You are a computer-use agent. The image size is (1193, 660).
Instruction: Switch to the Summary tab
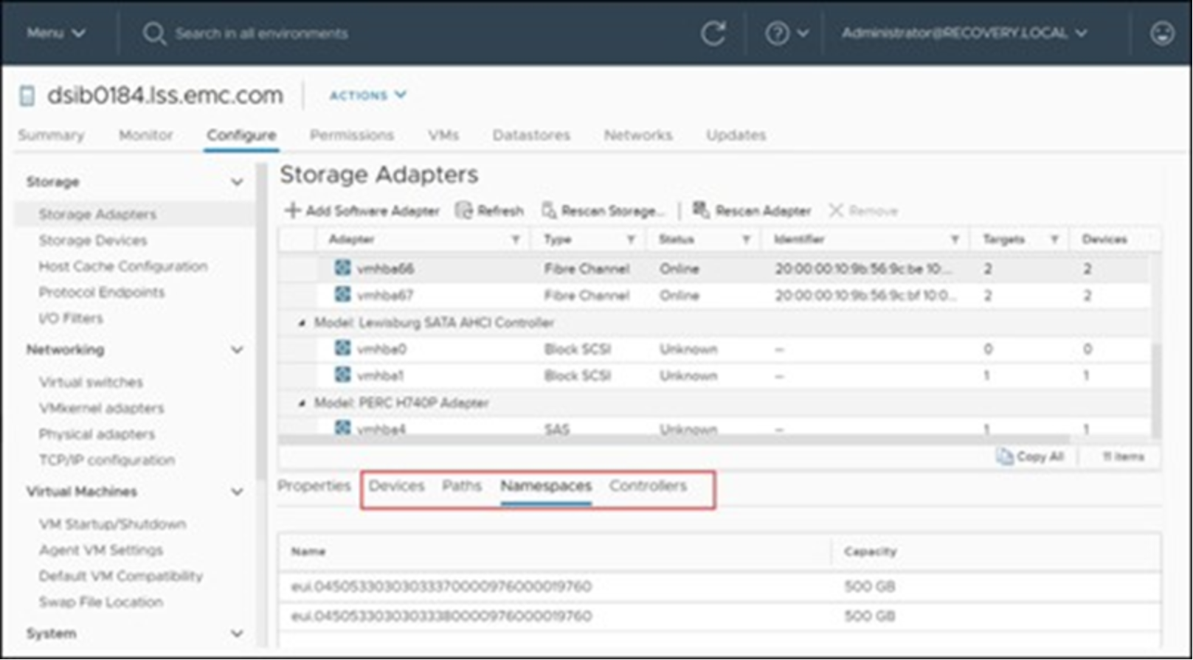tap(51, 135)
